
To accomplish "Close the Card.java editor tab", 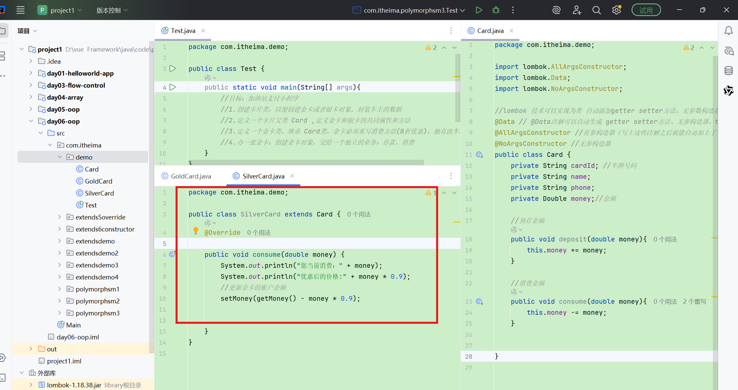I will 511,31.
